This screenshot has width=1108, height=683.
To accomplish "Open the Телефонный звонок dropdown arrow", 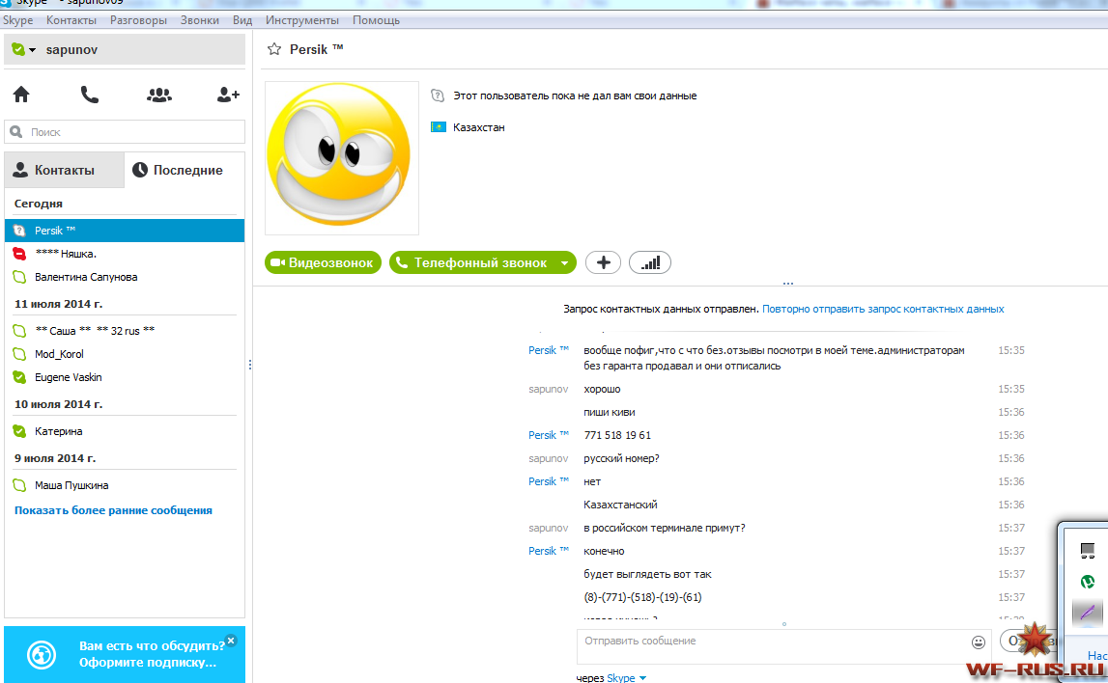I will (x=564, y=262).
